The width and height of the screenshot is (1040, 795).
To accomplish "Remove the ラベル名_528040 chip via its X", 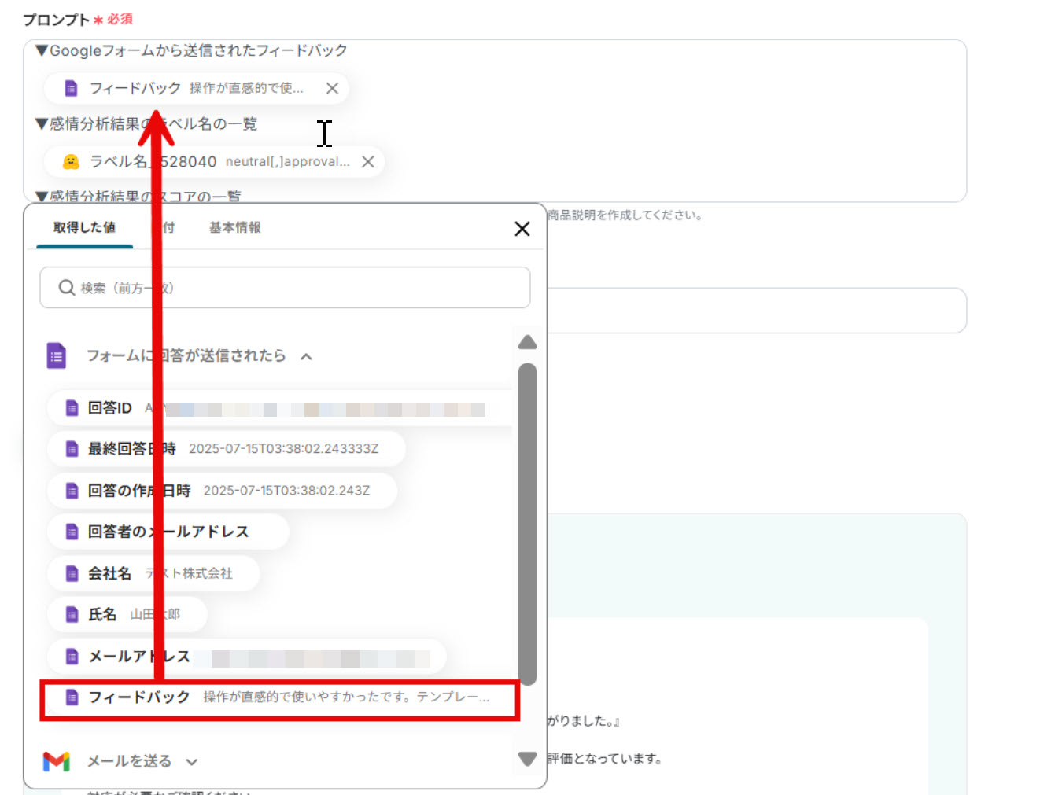I will (x=367, y=161).
